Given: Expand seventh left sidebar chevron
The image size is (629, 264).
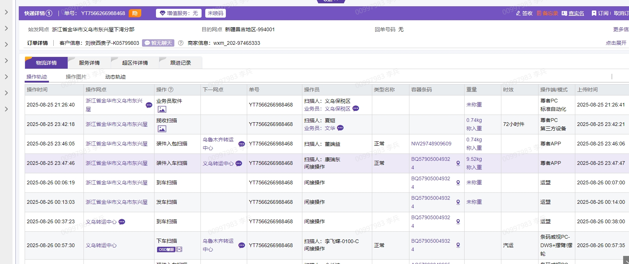Looking at the screenshot, I should [x=6, y=109].
